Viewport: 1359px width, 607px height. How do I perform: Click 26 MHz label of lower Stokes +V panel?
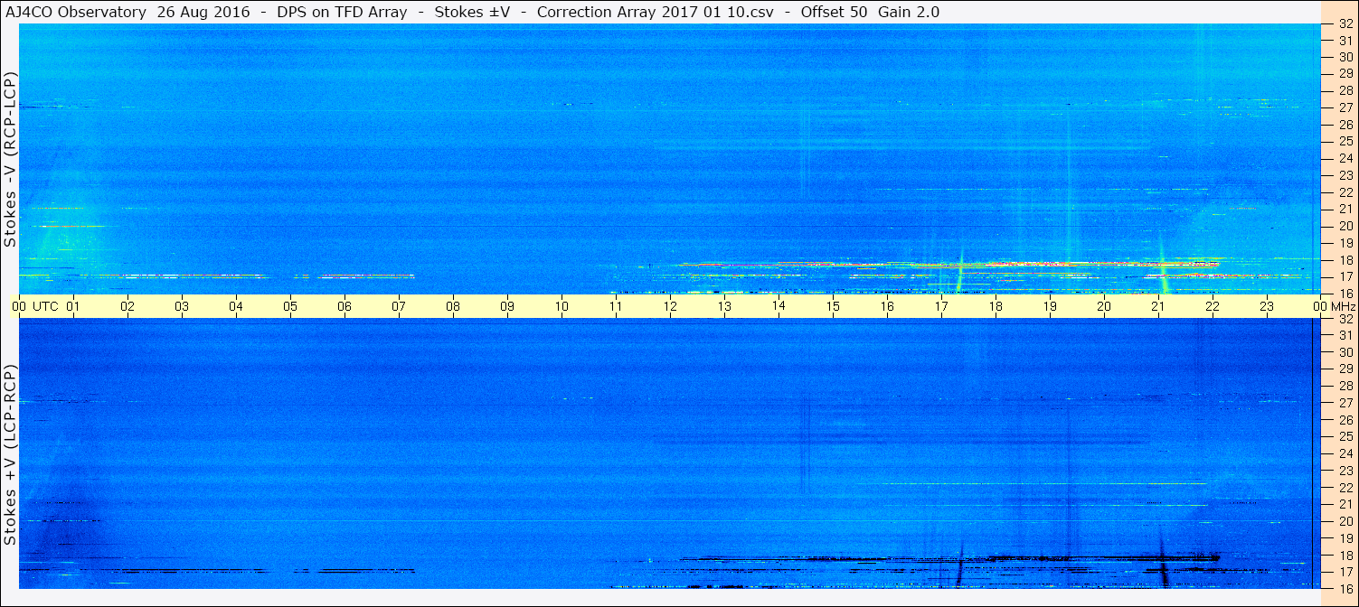click(1345, 420)
